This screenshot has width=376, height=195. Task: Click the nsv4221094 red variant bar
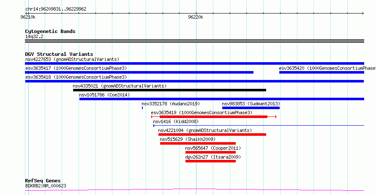click(x=212, y=135)
